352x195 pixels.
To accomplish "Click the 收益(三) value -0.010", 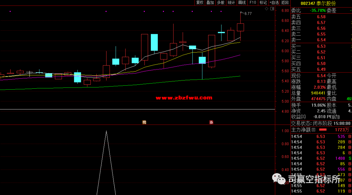I will point(319,117).
